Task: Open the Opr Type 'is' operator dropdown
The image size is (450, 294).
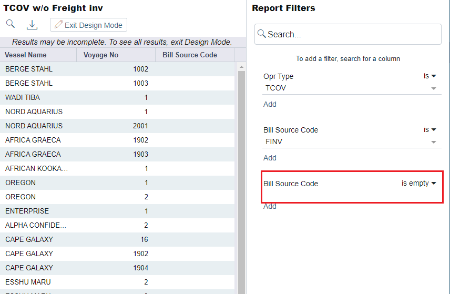Action: [430, 76]
